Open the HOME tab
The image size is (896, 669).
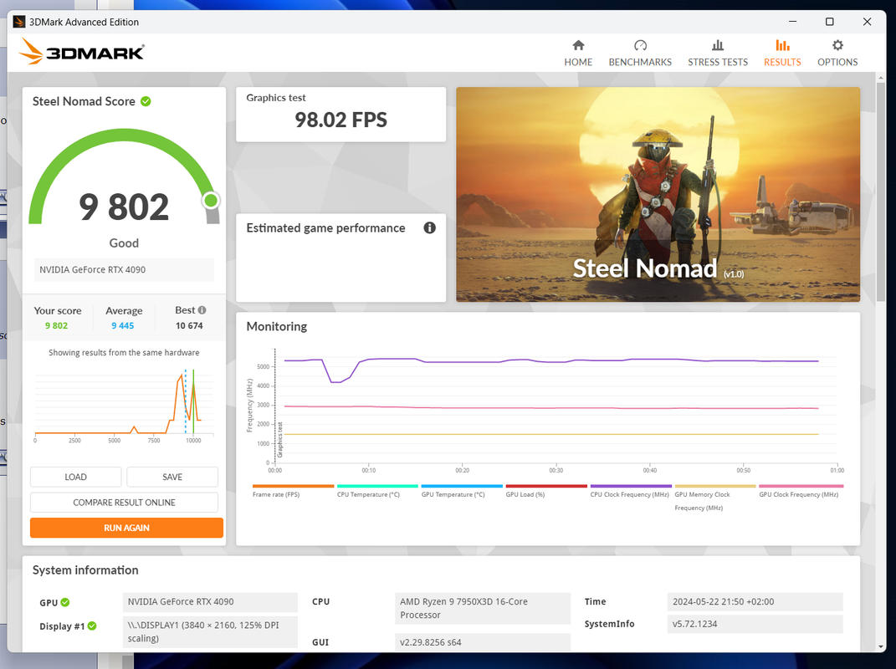click(578, 54)
